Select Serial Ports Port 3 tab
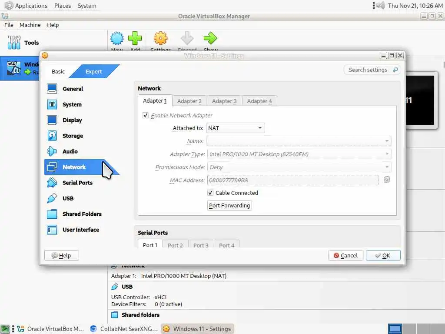The width and height of the screenshot is (445, 334). (201, 245)
